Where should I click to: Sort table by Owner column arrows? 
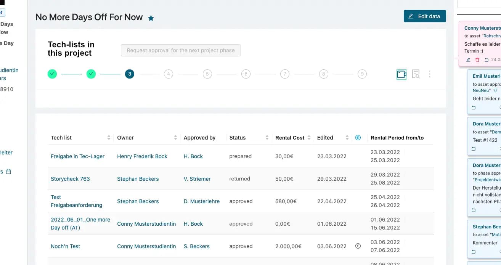pos(175,138)
